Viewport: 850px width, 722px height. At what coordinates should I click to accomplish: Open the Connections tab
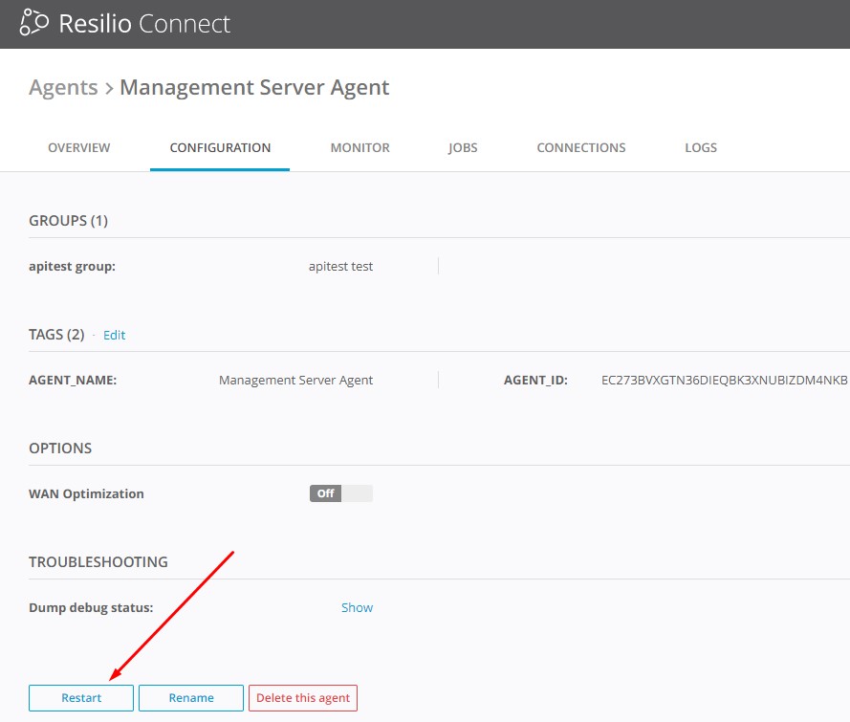pyautogui.click(x=580, y=148)
